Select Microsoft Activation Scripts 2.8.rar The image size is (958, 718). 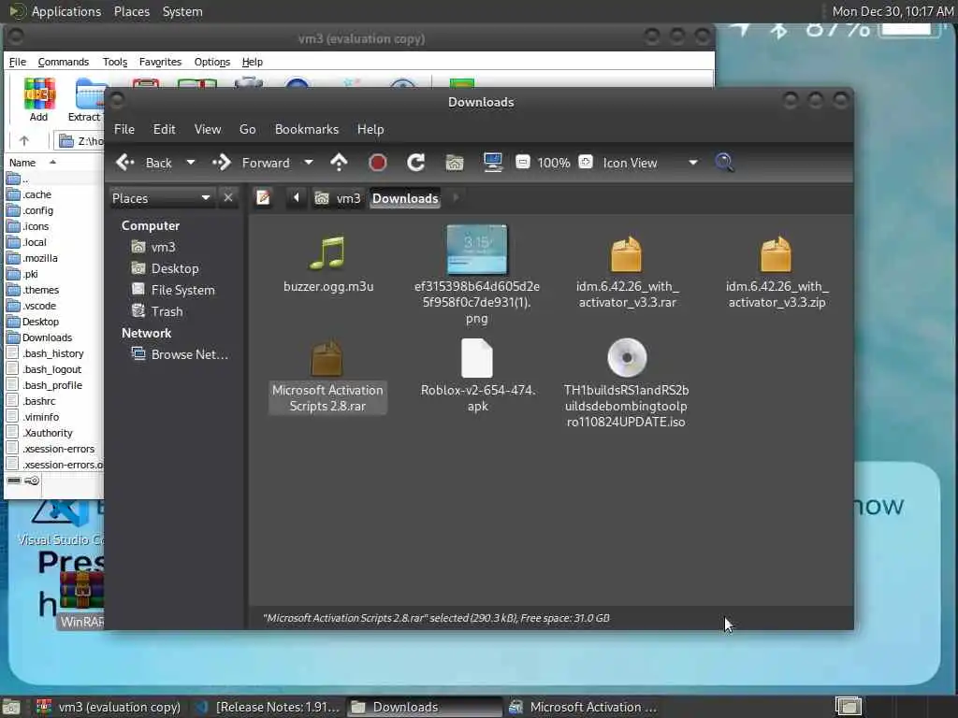coord(327,376)
